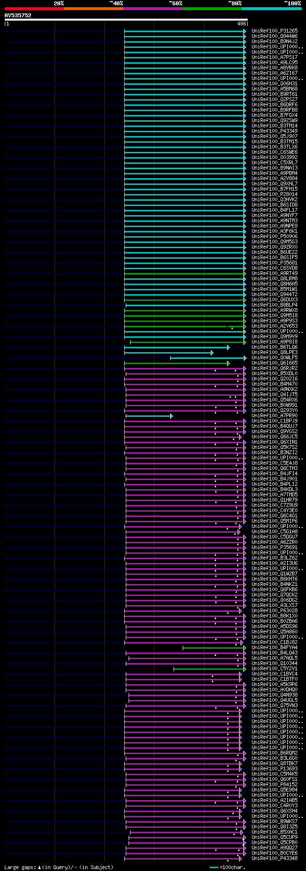This screenshot has height=871, width=306.
Task: Select label UniRef100_Q66JC5
Action: [x=274, y=437]
